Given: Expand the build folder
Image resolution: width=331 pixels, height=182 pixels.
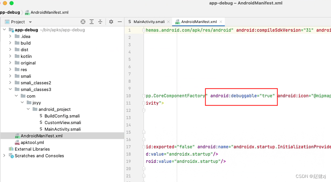Looking at the screenshot, I should (10, 43).
